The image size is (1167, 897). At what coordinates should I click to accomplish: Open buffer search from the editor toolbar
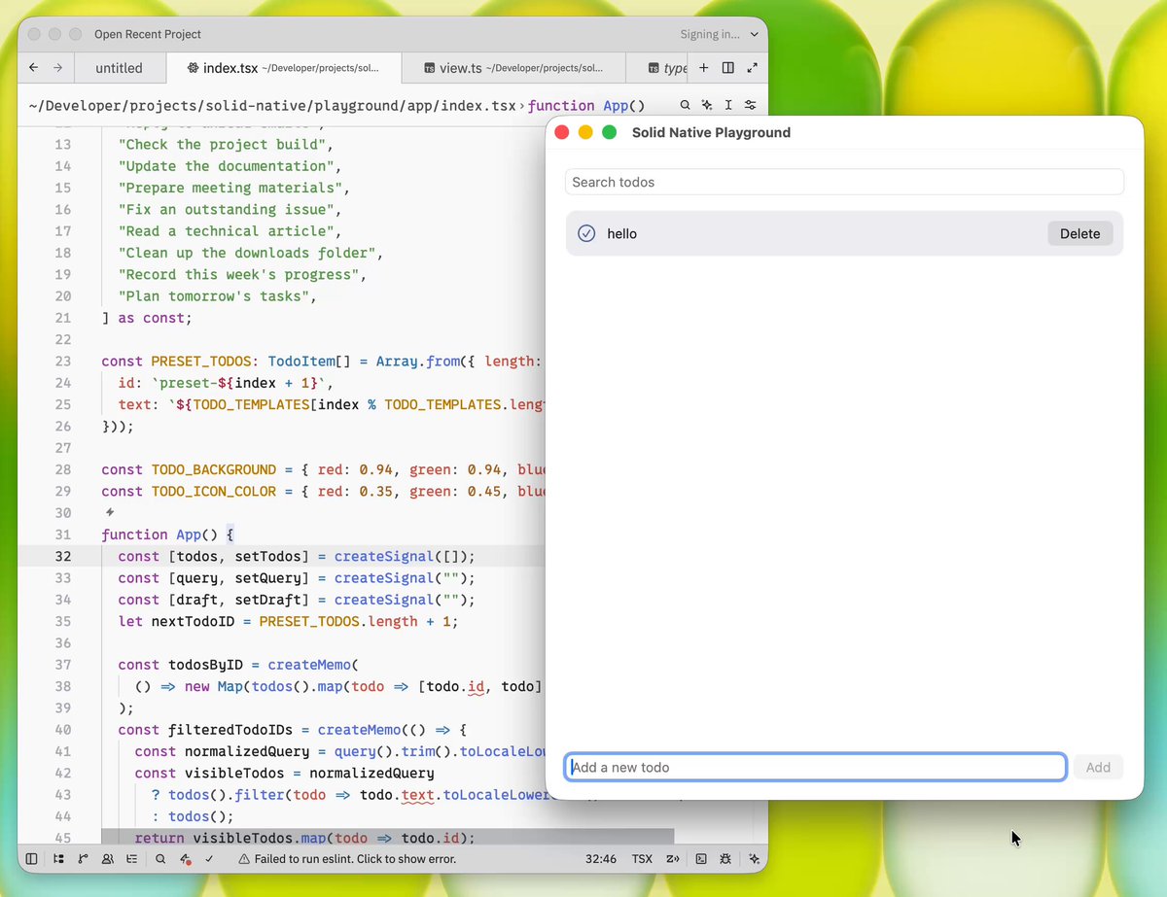(686, 105)
